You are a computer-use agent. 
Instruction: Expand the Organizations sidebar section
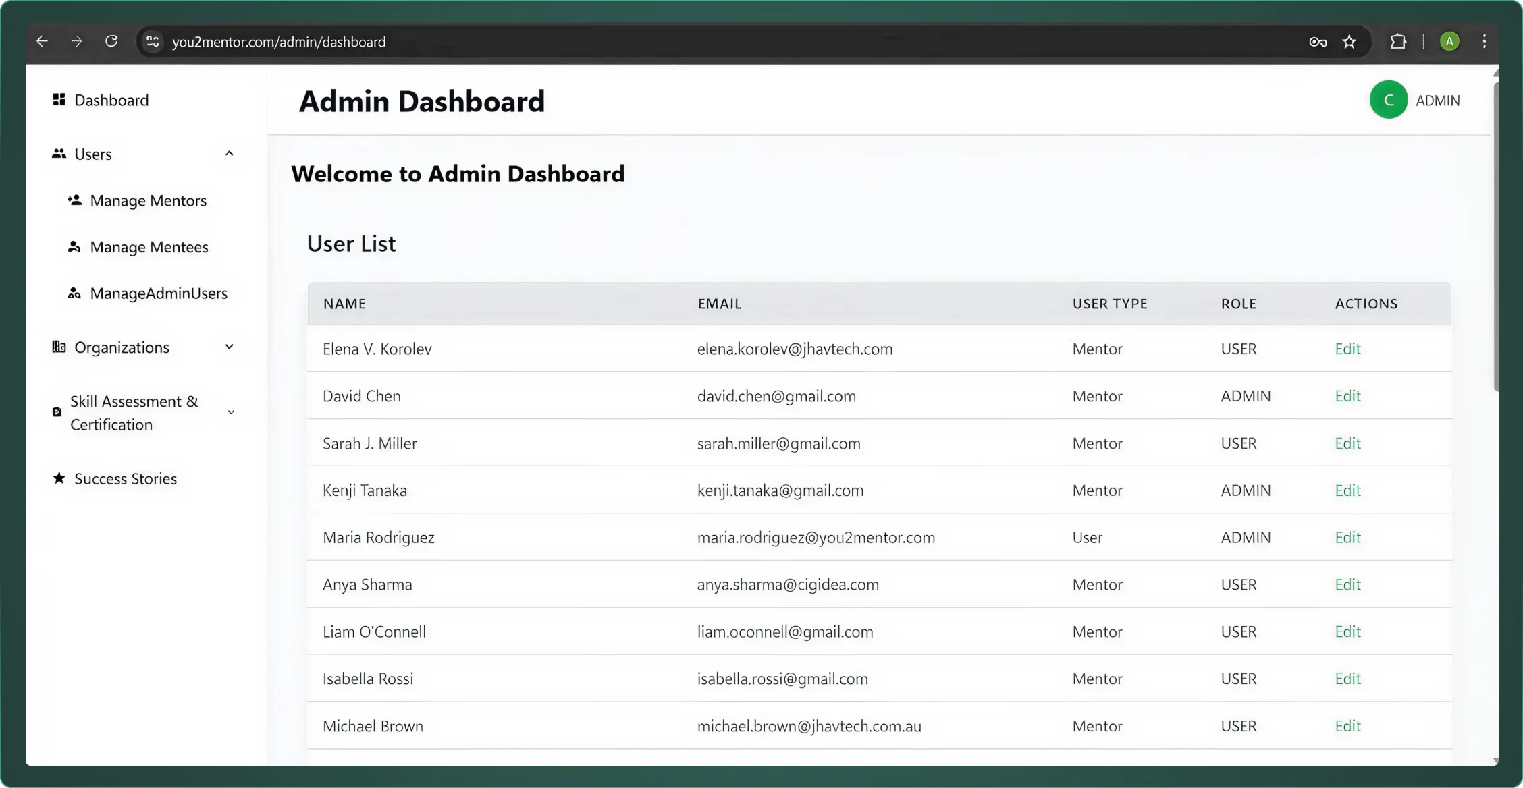(x=230, y=347)
